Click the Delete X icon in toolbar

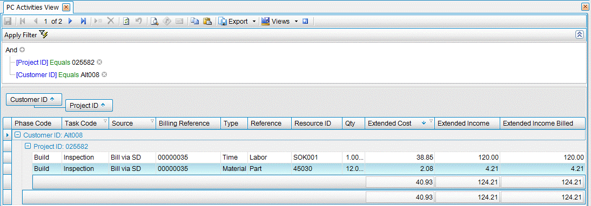111,22
